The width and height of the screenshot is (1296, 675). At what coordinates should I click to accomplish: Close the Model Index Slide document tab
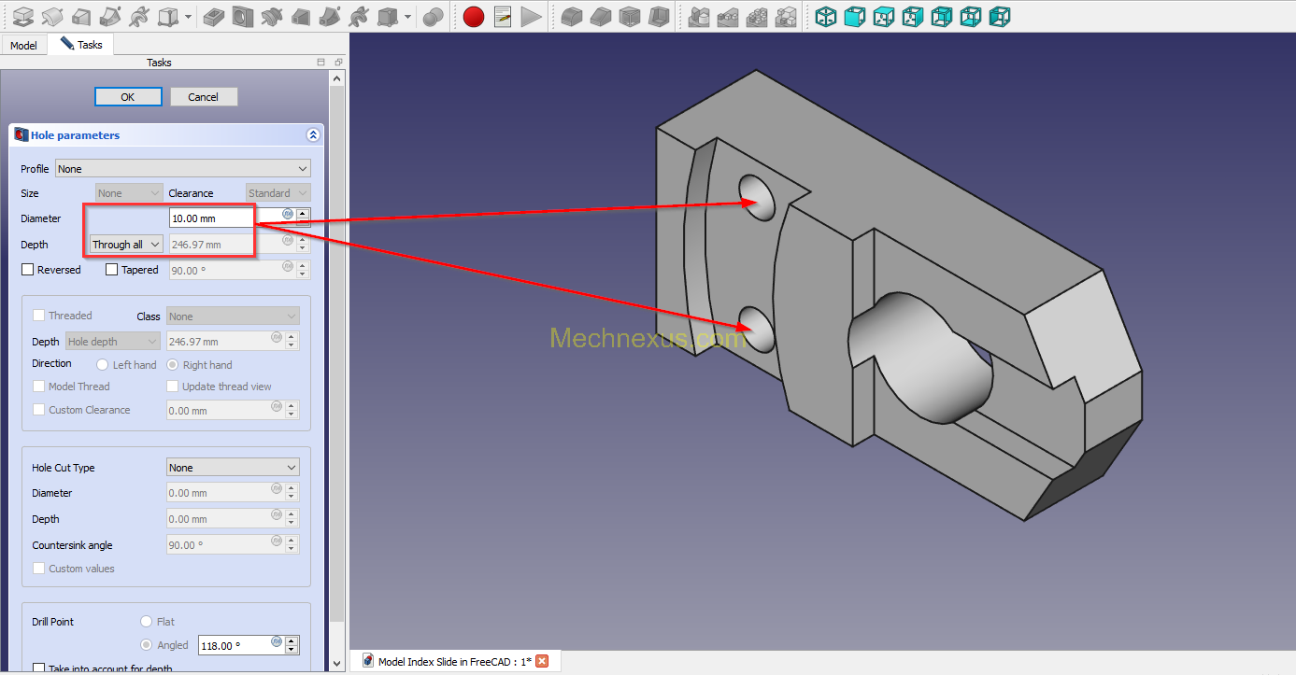(x=542, y=661)
